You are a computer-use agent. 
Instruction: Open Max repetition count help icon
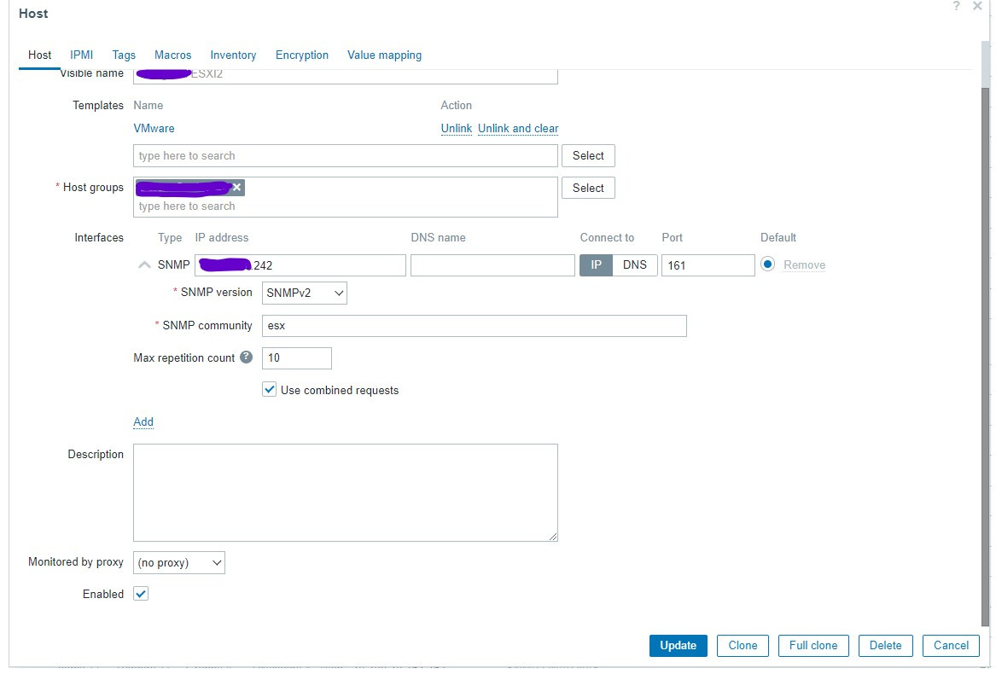247,357
